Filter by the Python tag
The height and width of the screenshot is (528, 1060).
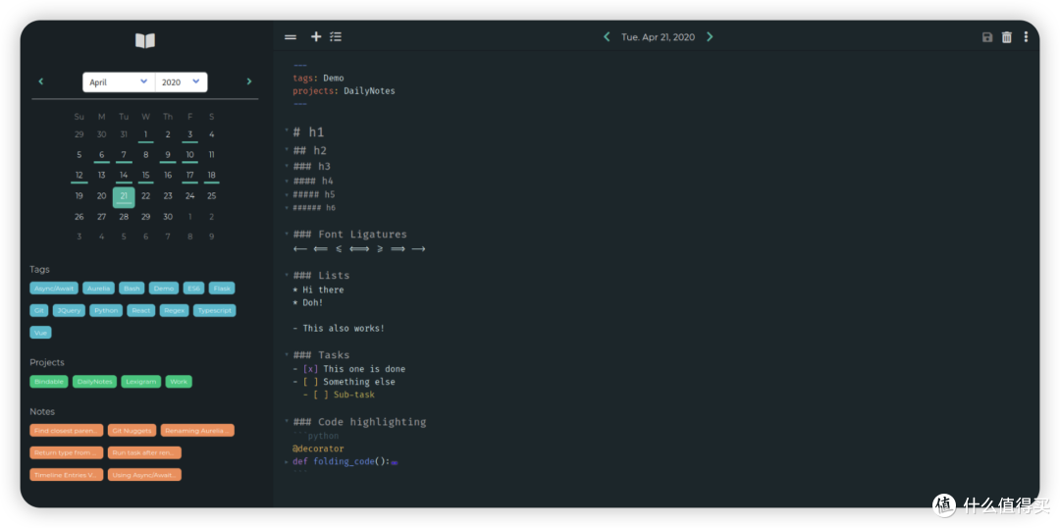(x=106, y=310)
